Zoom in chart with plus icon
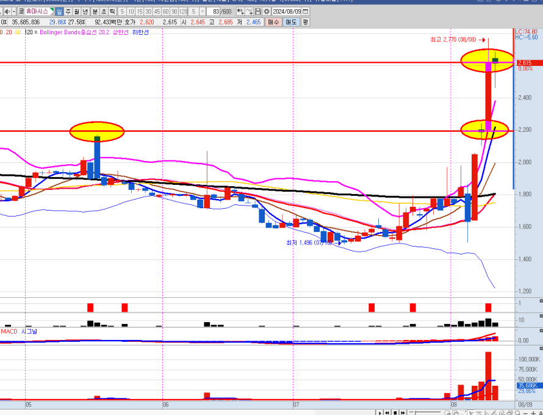Screen dimensions: 543x415 click(x=534, y=413)
